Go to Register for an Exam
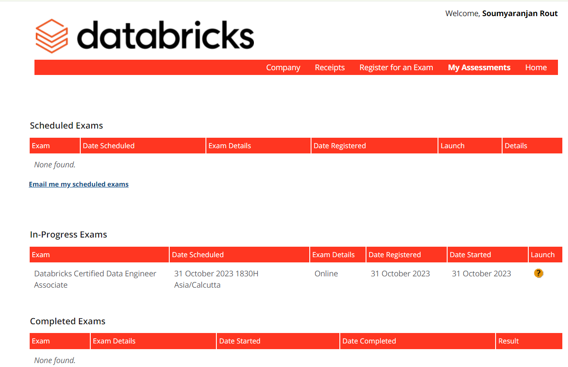The height and width of the screenshot is (367, 568). click(x=396, y=68)
